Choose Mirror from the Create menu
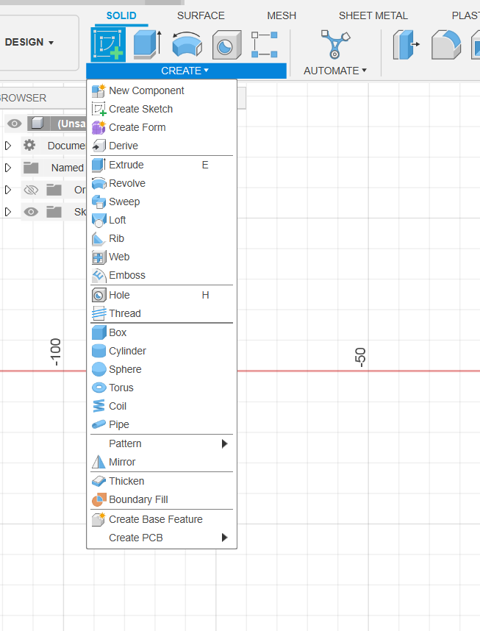 click(162, 462)
